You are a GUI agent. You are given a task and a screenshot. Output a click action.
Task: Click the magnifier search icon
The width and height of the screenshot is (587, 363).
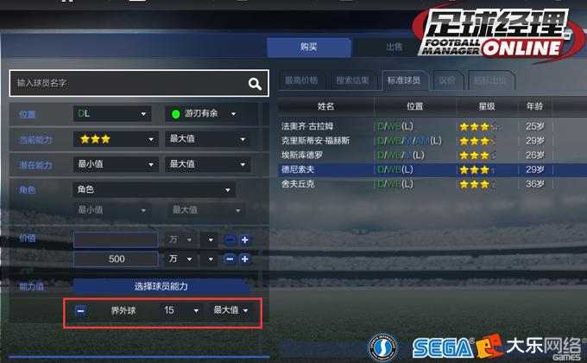[x=255, y=84]
